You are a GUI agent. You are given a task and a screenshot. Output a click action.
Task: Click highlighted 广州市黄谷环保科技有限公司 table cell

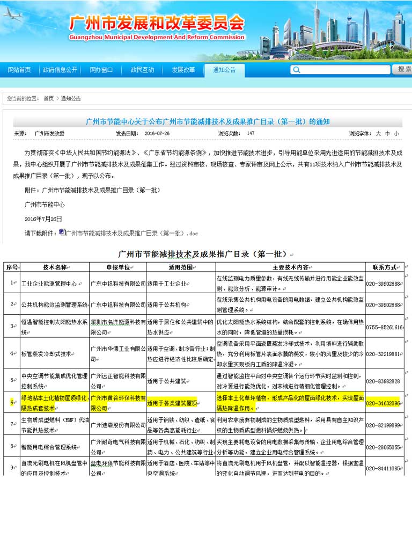click(118, 403)
